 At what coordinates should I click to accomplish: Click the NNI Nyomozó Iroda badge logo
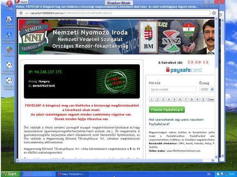[34, 37]
